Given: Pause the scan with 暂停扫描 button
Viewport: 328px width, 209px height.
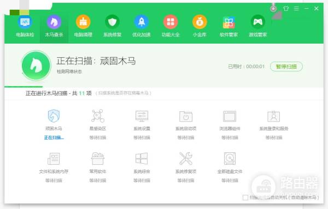Looking at the screenshot, I should tap(286, 67).
